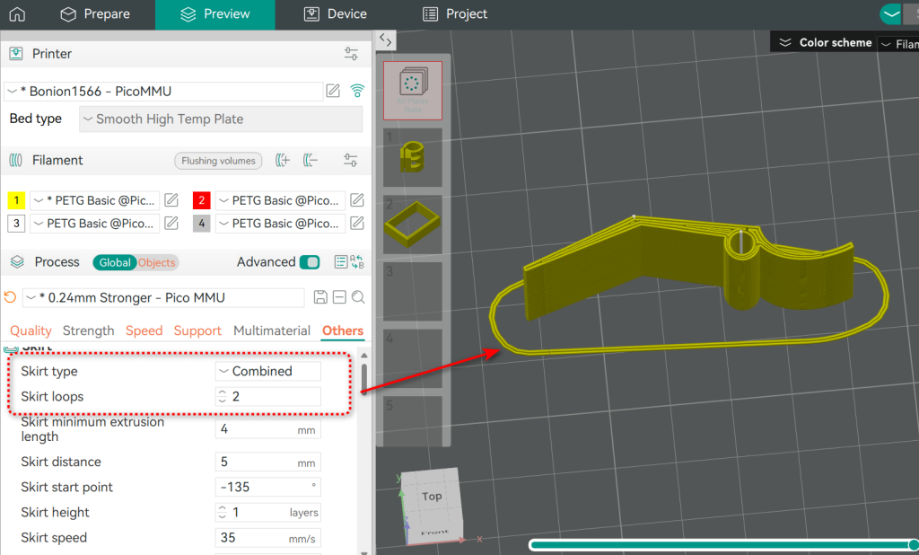This screenshot has height=555, width=919.
Task: Click the Skirt speed field
Action: (x=267, y=538)
